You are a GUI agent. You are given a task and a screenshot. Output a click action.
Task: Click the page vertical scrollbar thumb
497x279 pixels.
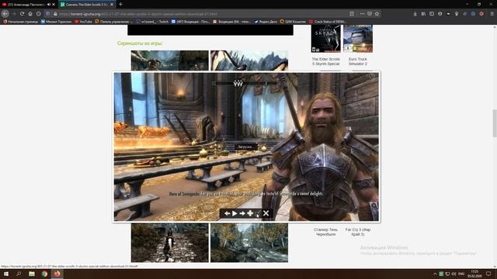(x=495, y=123)
